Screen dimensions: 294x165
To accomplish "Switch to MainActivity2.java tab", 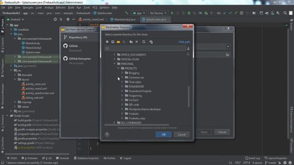I will pos(124,19).
